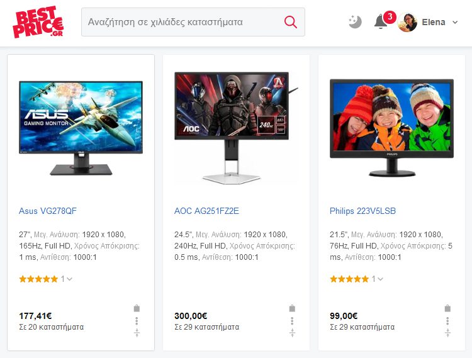Click compare icon on Philips 223V5LSB card
This screenshot has height=358, width=472.
[447, 332]
